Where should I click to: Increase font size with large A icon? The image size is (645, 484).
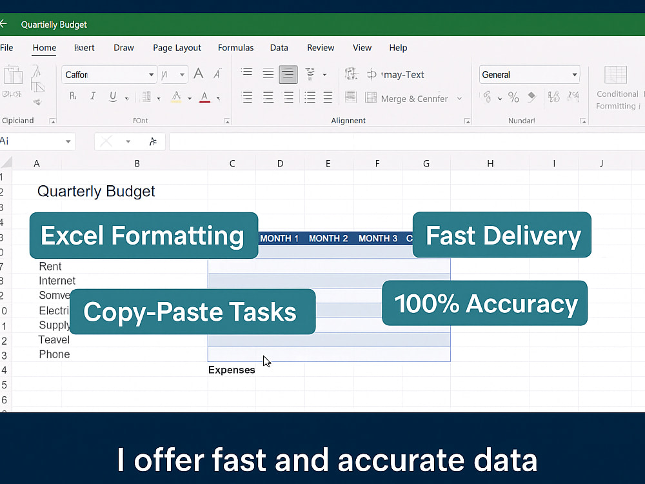pyautogui.click(x=199, y=74)
